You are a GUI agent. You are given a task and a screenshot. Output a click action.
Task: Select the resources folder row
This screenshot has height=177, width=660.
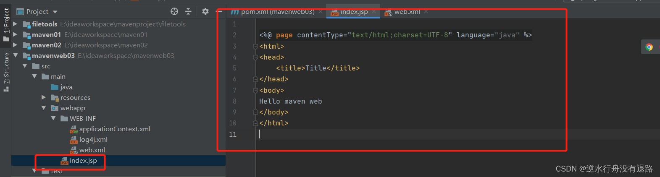click(71, 97)
